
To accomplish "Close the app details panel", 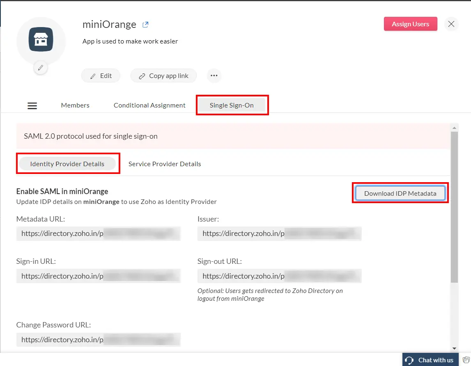I will click(451, 24).
